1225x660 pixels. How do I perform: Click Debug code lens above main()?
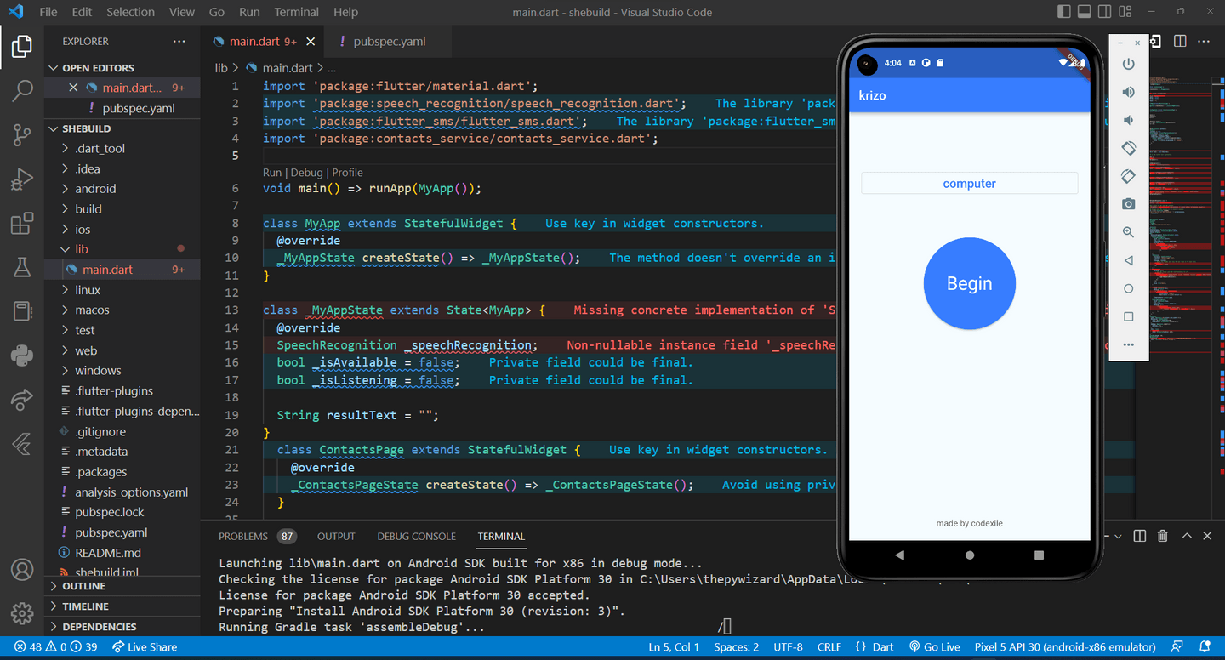coord(307,172)
